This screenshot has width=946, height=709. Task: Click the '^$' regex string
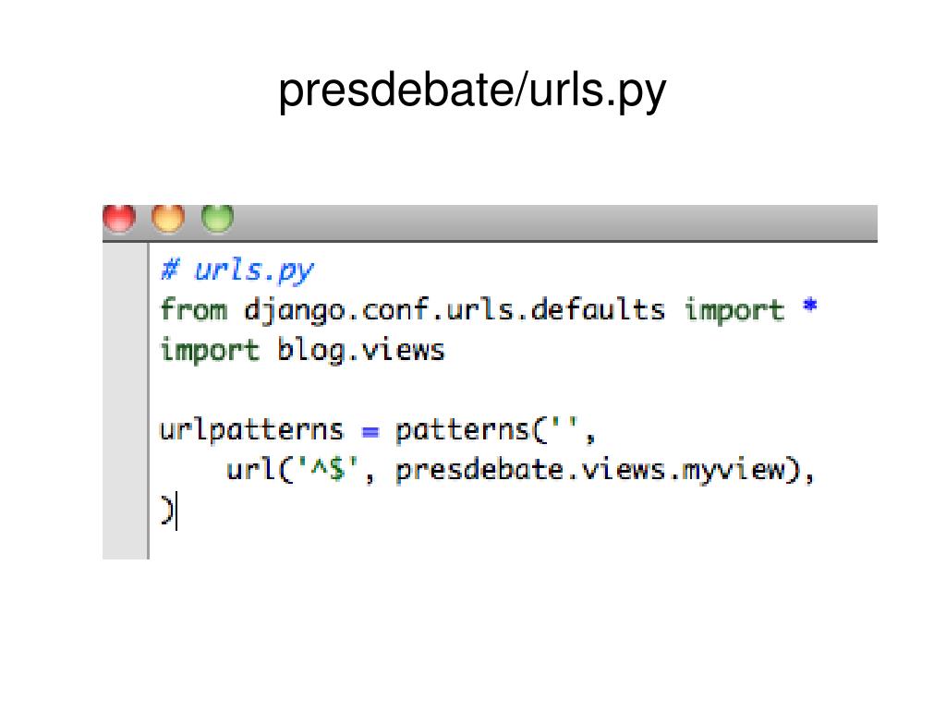tap(328, 470)
